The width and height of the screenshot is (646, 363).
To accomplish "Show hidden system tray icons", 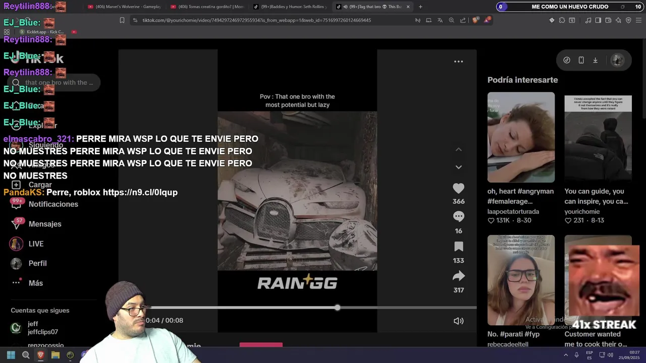I will tap(565, 355).
